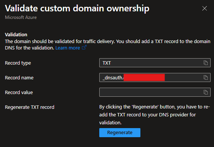Click the Microsoft Azure subtitle
The image size is (214, 147).
point(21,17)
